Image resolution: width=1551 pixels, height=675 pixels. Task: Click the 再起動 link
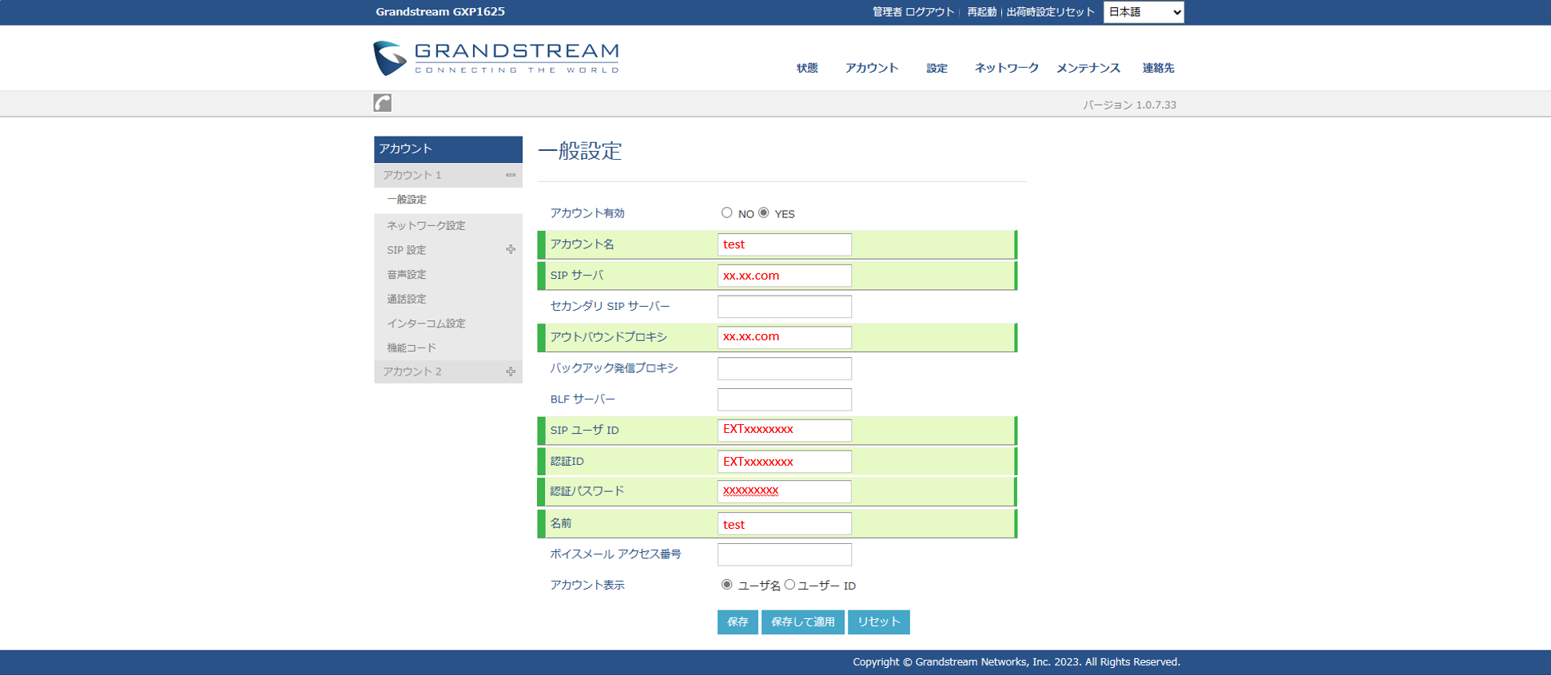click(981, 12)
